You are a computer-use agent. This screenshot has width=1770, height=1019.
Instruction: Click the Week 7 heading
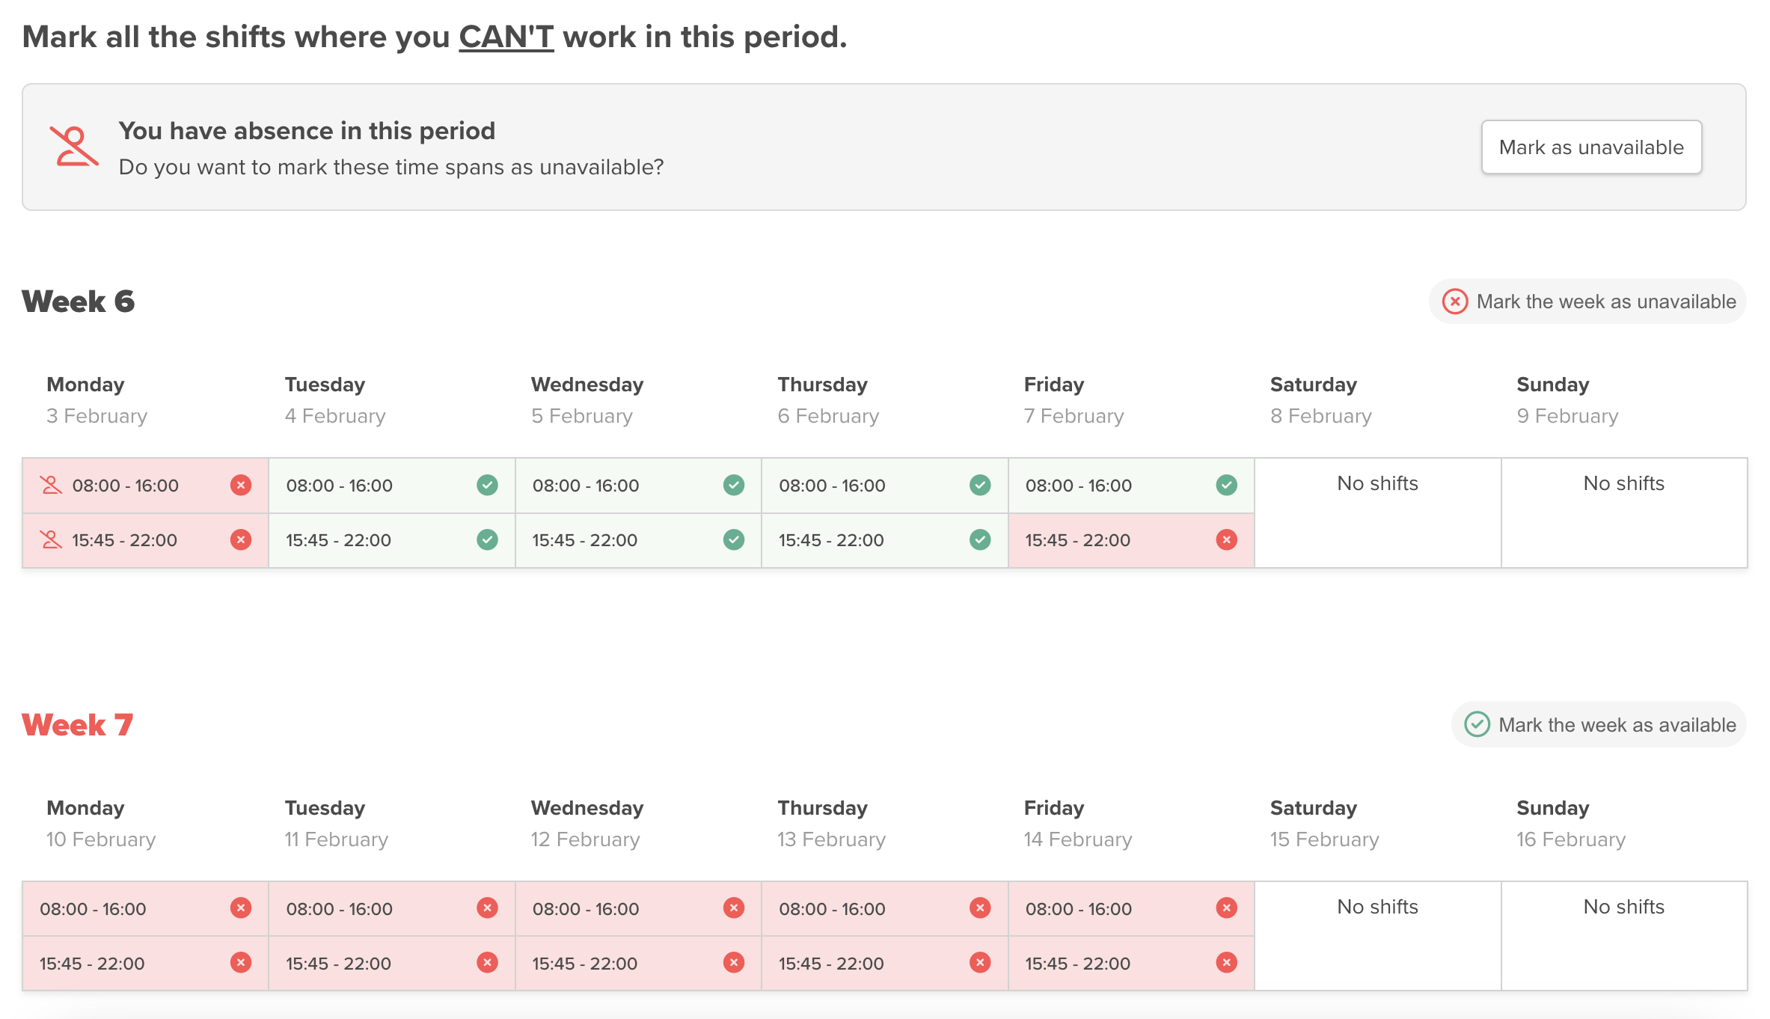78,725
